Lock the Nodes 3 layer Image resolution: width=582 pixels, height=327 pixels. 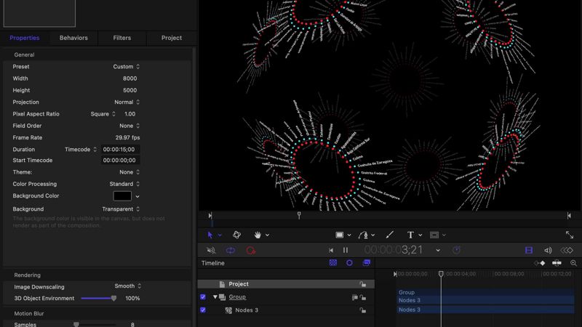[x=362, y=310]
